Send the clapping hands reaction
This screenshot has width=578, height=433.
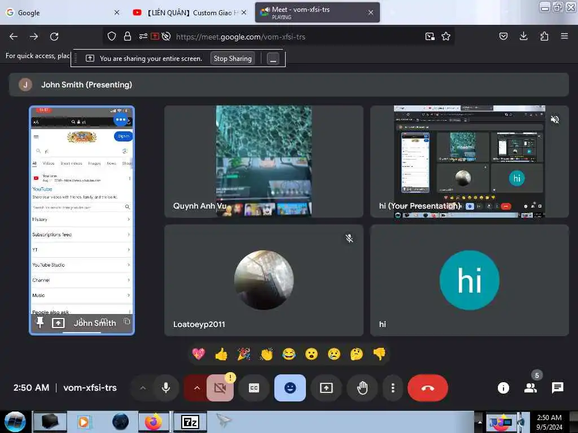266,354
